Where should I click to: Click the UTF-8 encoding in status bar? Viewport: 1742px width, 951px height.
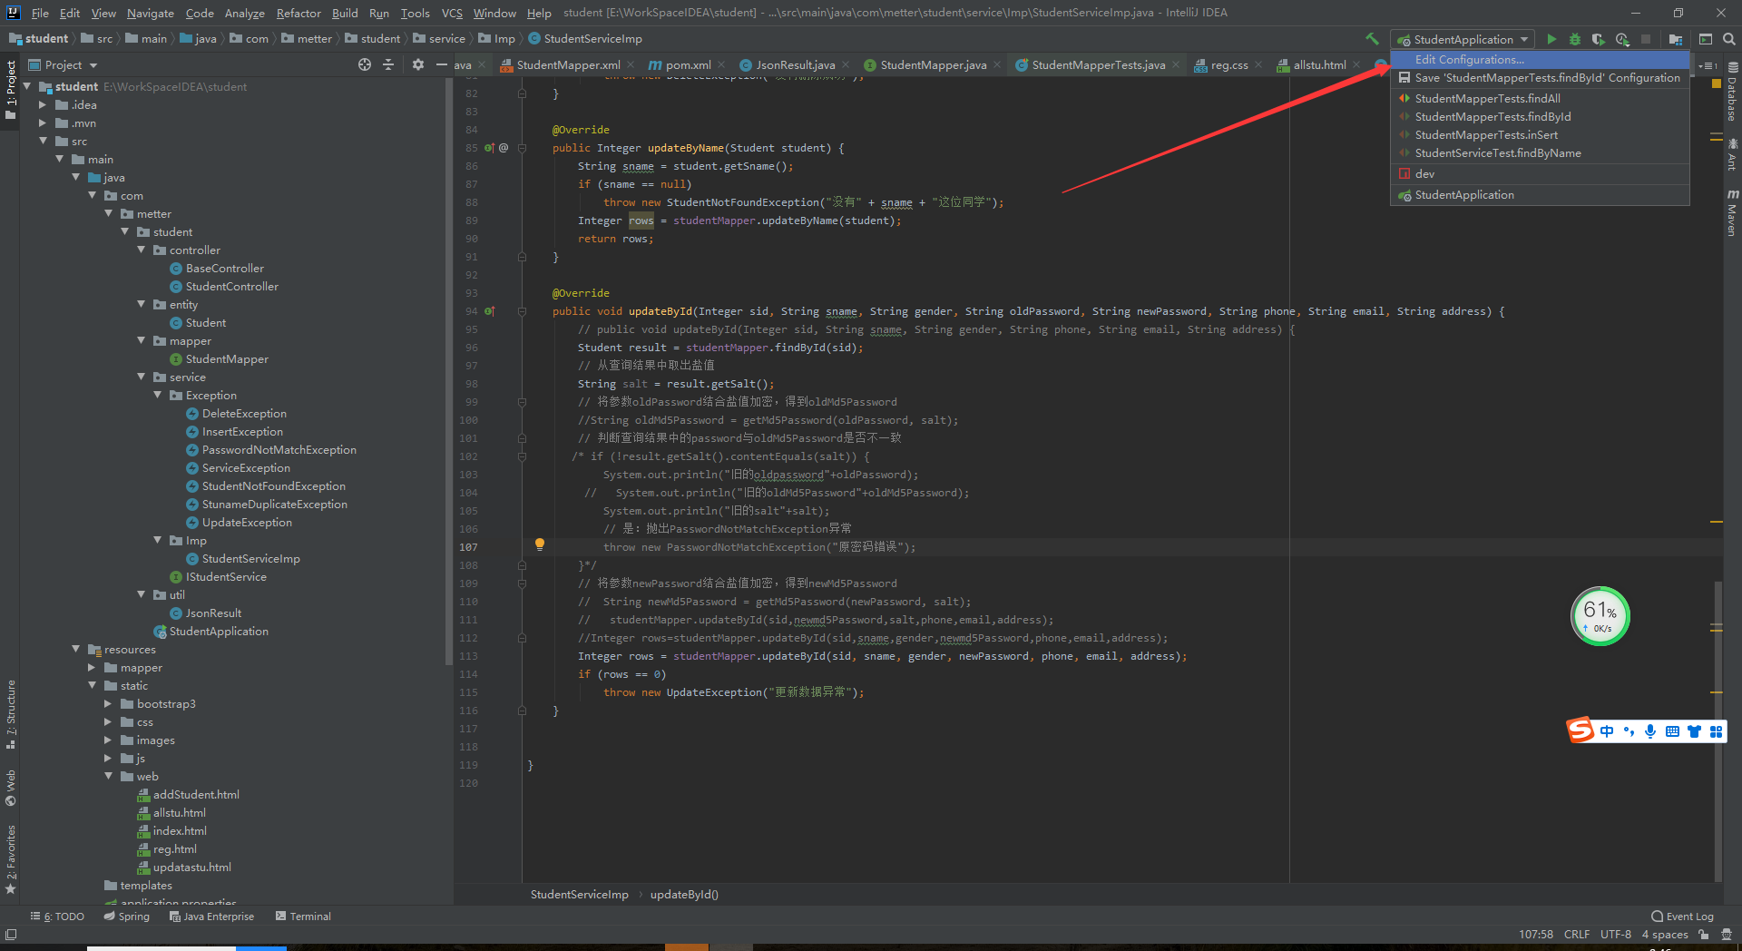(x=1615, y=934)
